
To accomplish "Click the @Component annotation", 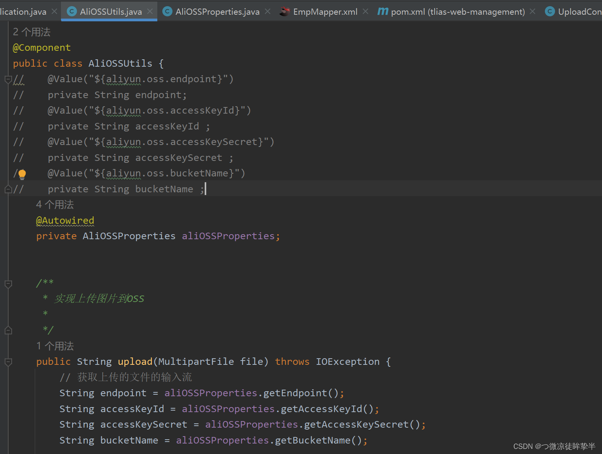I will click(42, 48).
